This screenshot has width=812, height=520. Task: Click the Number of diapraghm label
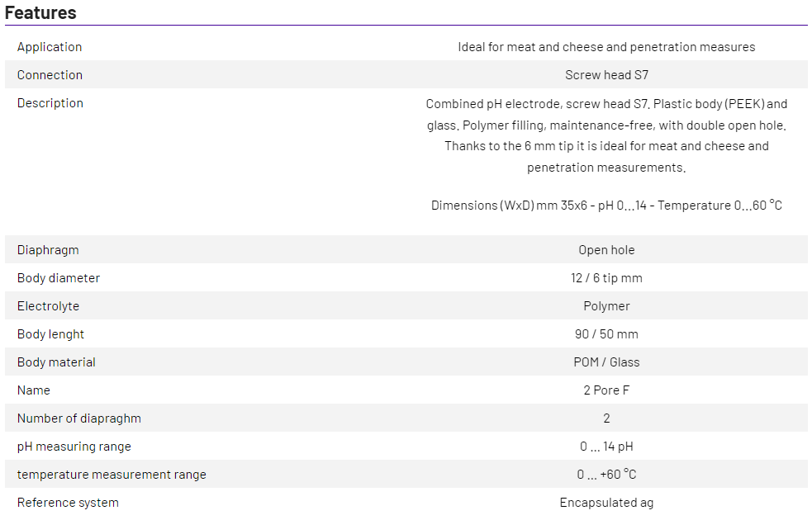pyautogui.click(x=79, y=418)
